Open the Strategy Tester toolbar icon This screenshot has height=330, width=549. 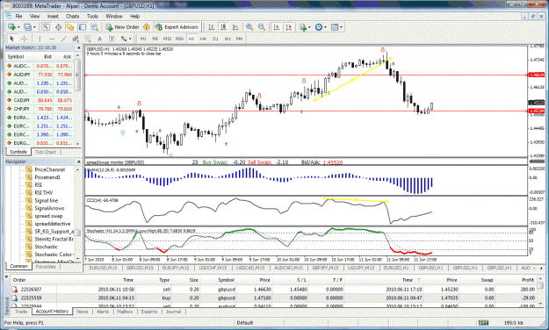click(95, 27)
